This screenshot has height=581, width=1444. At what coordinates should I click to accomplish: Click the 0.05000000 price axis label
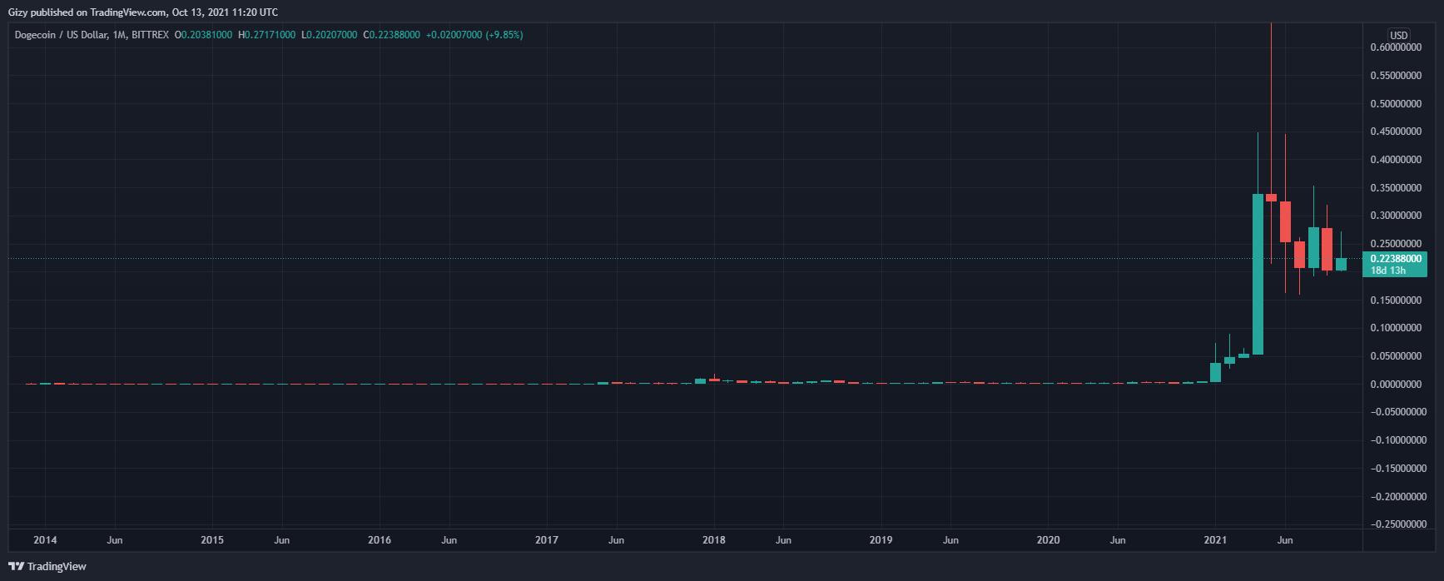coord(1396,356)
